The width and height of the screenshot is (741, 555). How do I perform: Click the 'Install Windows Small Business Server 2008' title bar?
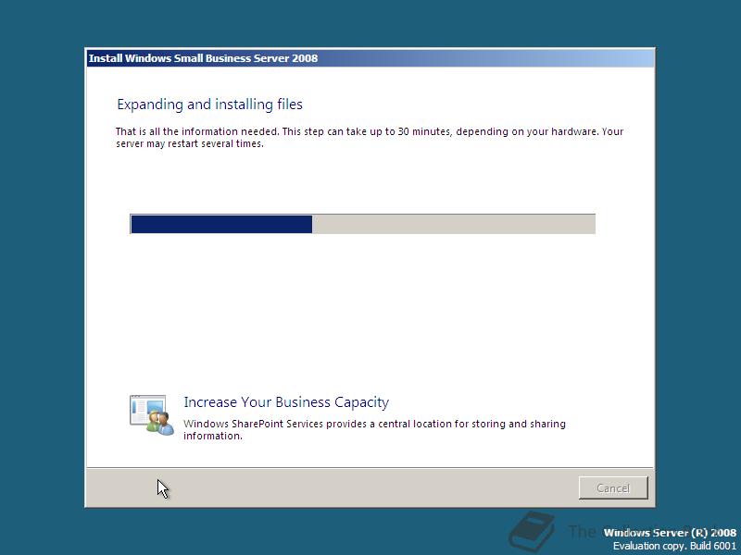click(370, 58)
